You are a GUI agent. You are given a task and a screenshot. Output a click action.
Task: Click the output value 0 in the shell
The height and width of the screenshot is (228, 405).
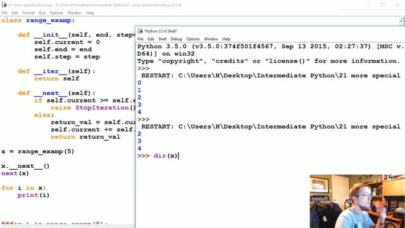[139, 83]
